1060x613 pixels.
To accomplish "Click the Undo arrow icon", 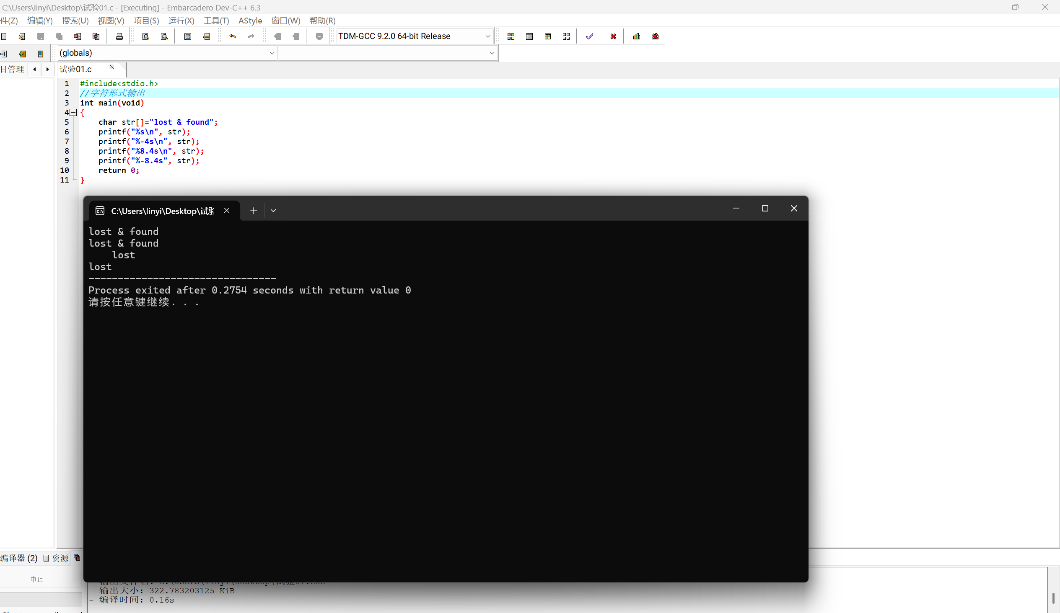I will pyautogui.click(x=233, y=36).
